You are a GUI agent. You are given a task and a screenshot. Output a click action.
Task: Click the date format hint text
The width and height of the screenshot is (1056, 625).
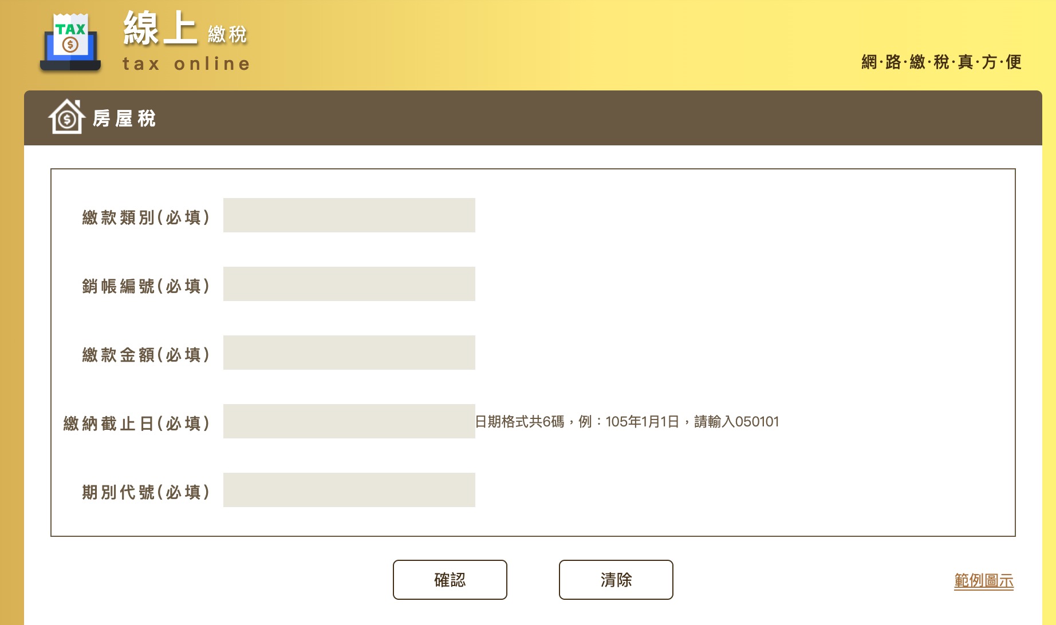pos(627,422)
